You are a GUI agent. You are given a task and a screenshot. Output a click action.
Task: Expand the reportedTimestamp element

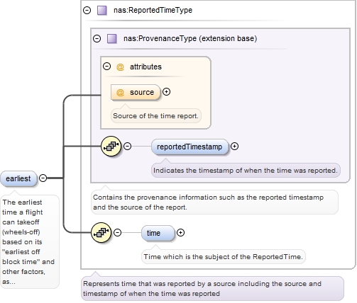234,147
